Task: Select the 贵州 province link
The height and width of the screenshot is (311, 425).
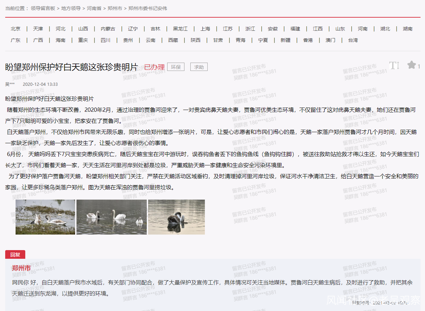Action: 128,40
